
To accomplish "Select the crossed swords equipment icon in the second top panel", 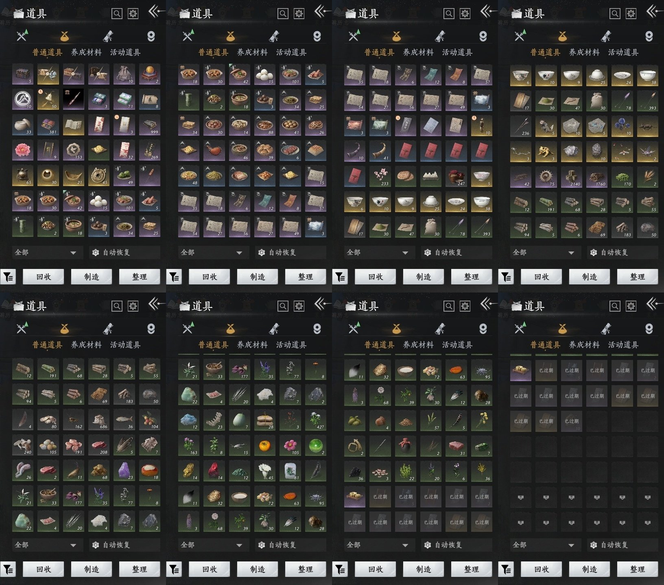I will coord(188,36).
